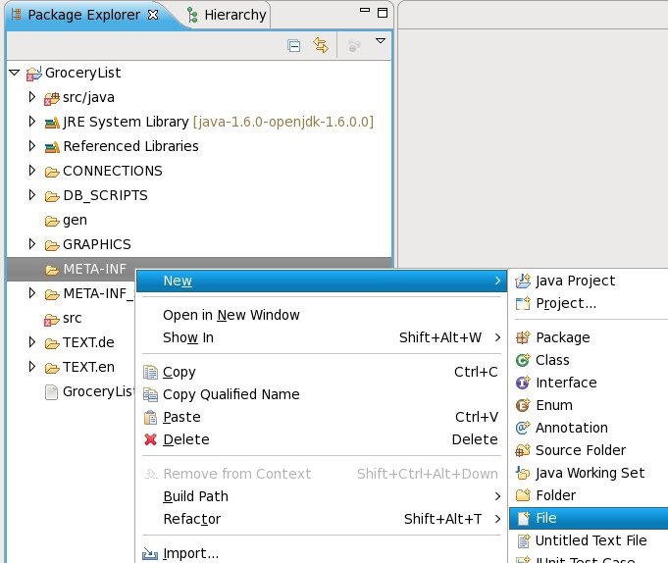Create a new Class from submenu
668x563 pixels.
click(552, 360)
